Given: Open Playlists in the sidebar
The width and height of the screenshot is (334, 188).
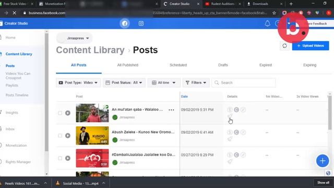Looking at the screenshot, I should coord(11,85).
